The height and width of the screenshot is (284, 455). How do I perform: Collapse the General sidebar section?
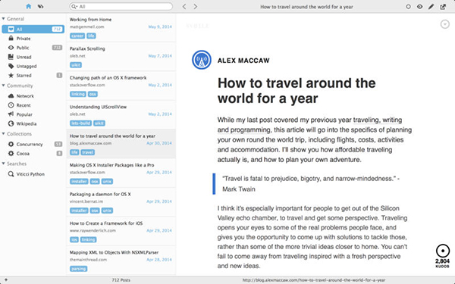[4, 19]
